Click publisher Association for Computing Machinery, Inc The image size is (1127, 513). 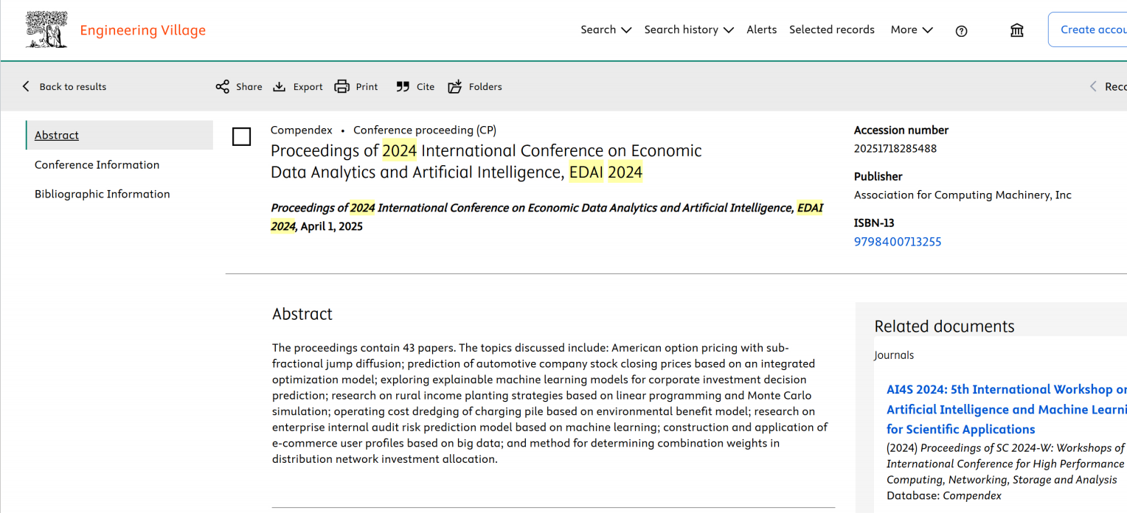coord(963,195)
